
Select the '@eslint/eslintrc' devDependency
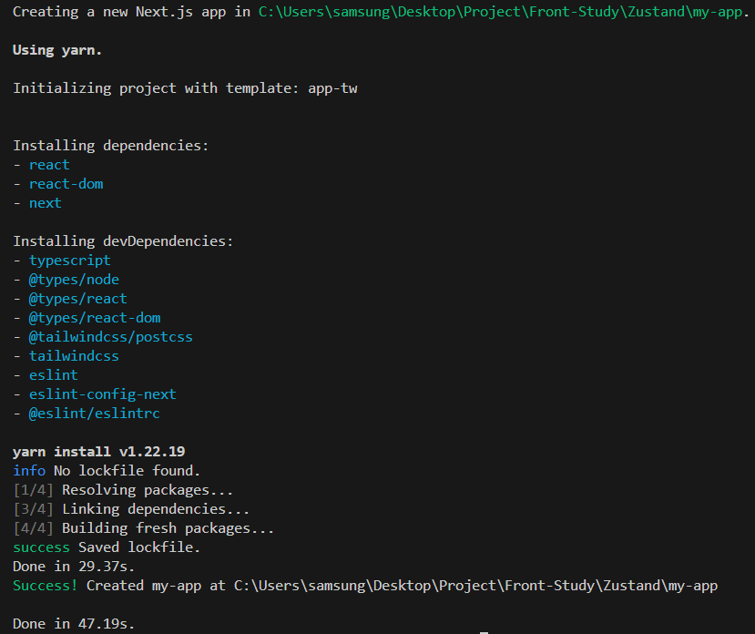tap(95, 414)
